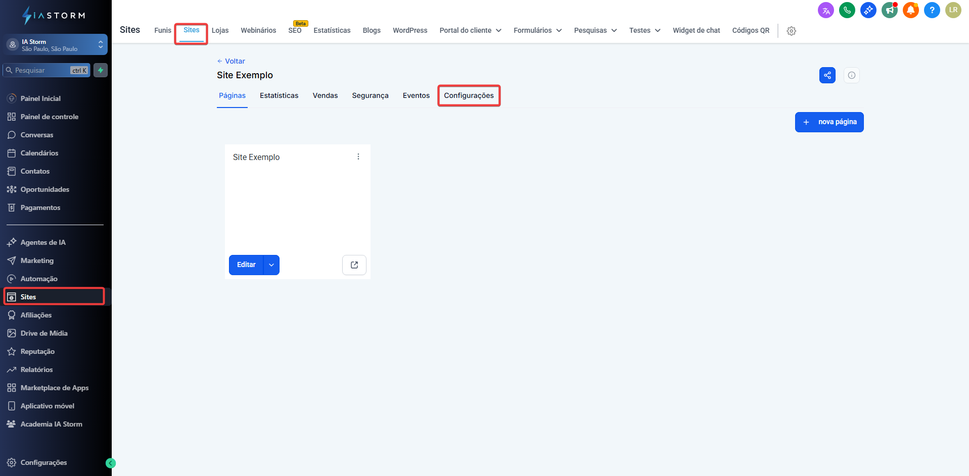Open site preview external link icon
969x476 pixels.
point(354,265)
